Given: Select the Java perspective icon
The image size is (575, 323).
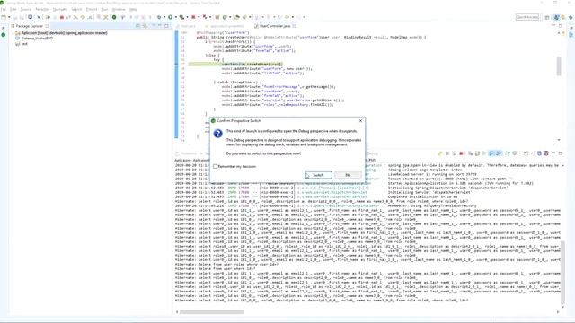Looking at the screenshot, I should tap(557, 17).
